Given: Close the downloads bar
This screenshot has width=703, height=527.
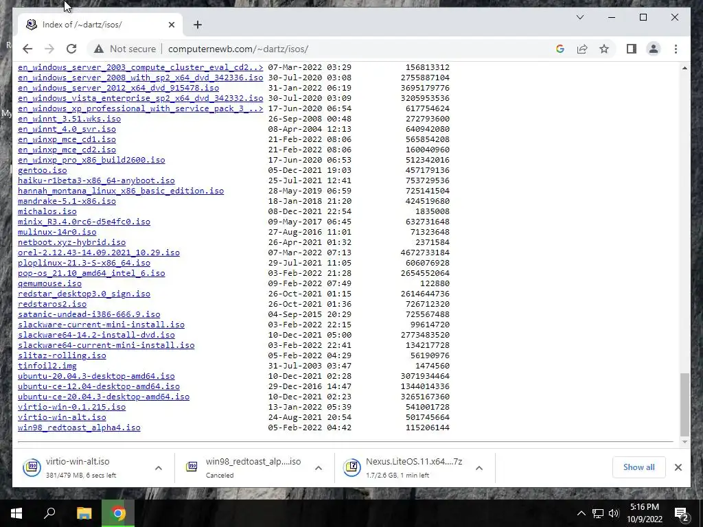Looking at the screenshot, I should [678, 467].
